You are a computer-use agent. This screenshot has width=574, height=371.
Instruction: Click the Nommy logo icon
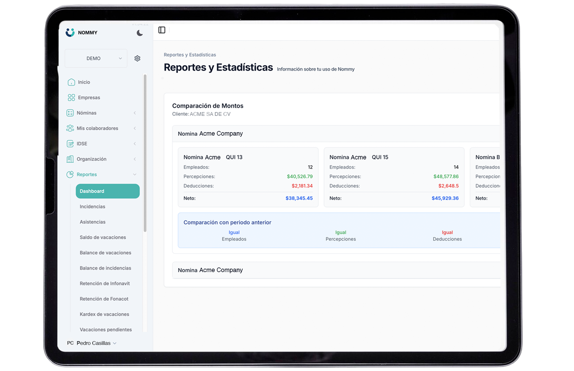click(x=70, y=32)
